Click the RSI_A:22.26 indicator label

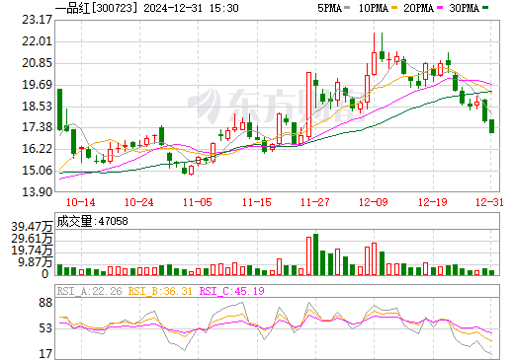[x=89, y=291]
